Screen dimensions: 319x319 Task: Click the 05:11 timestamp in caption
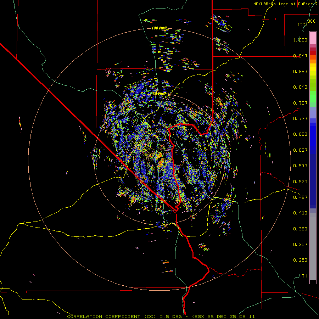247,317
